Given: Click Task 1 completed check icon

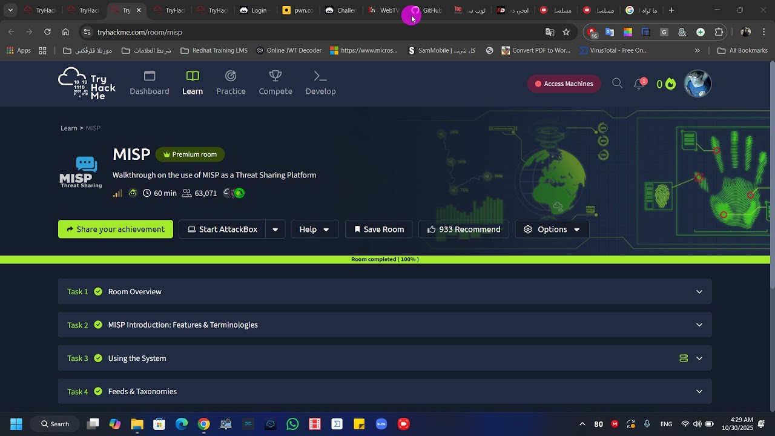Looking at the screenshot, I should (x=98, y=292).
